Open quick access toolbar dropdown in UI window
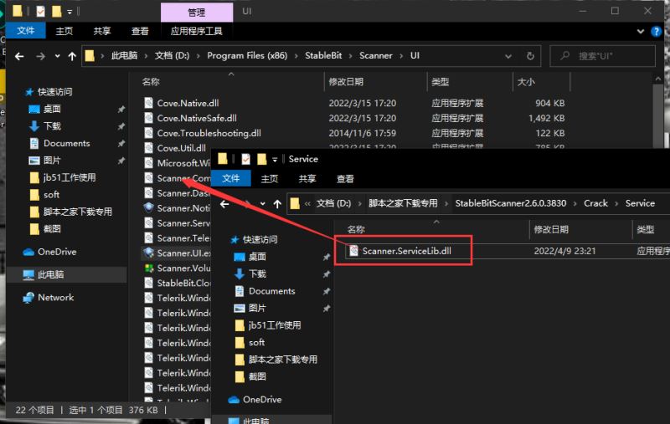The height and width of the screenshot is (424, 670). (70, 12)
